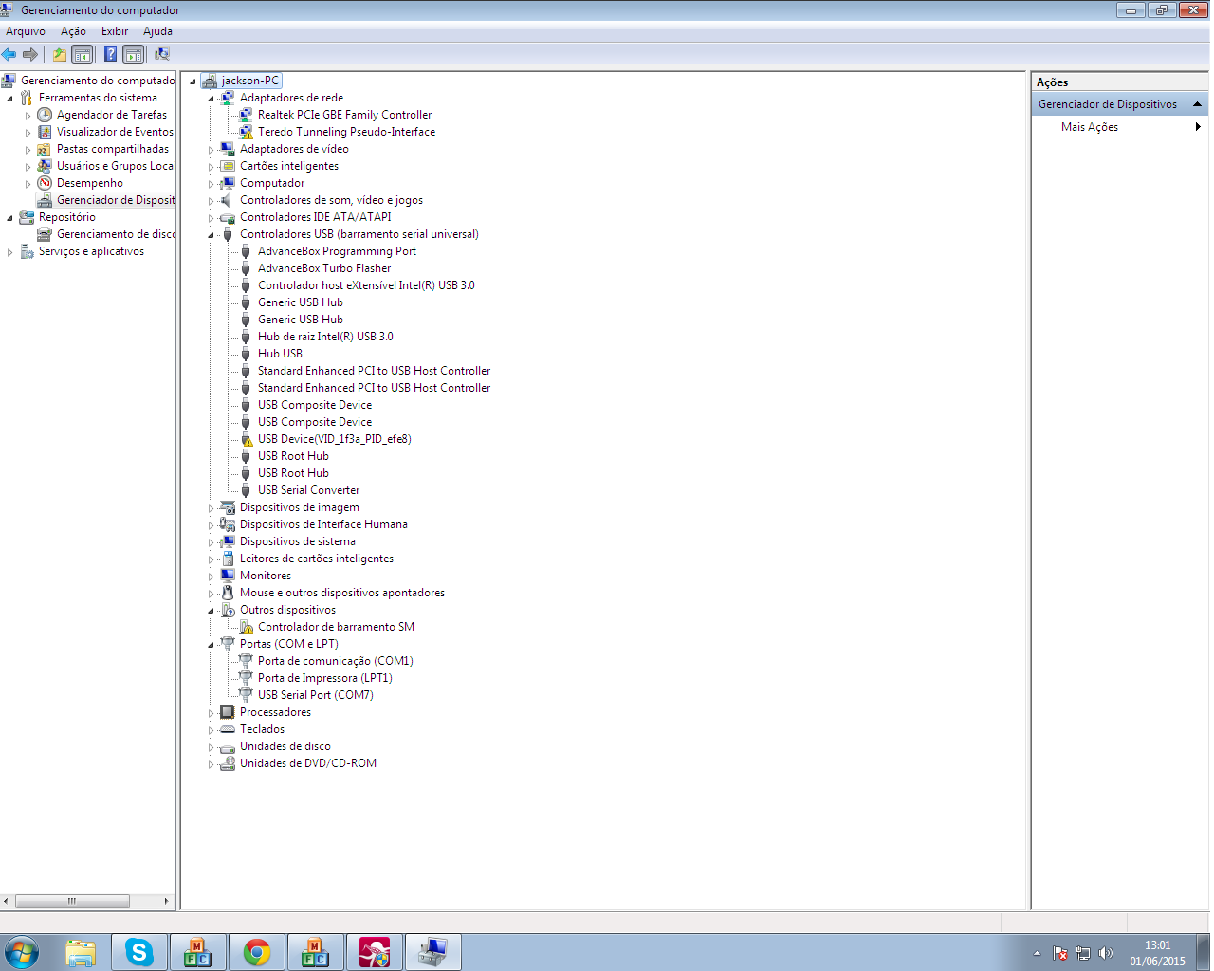The width and height of the screenshot is (1214, 971).
Task: Click the Computador category icon
Action: tap(228, 183)
